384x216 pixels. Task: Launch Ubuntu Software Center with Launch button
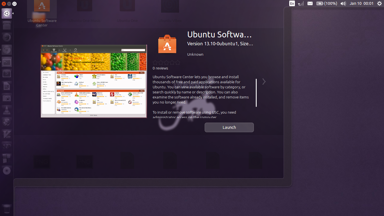tap(229, 127)
